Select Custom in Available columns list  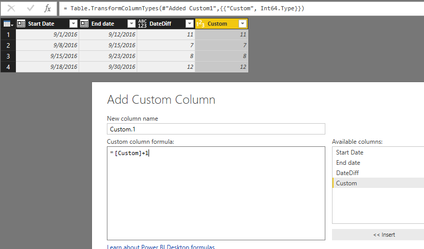378,183
